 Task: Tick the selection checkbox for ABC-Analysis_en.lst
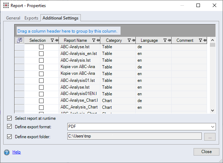tap(41, 54)
